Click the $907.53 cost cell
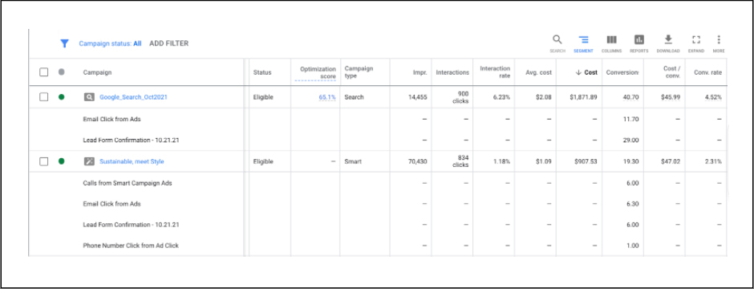Viewport: 754px width, 289px height. pos(586,161)
